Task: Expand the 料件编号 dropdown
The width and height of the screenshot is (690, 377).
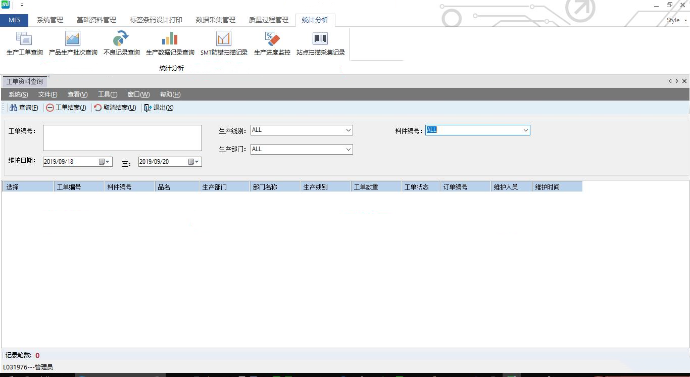Action: [525, 130]
